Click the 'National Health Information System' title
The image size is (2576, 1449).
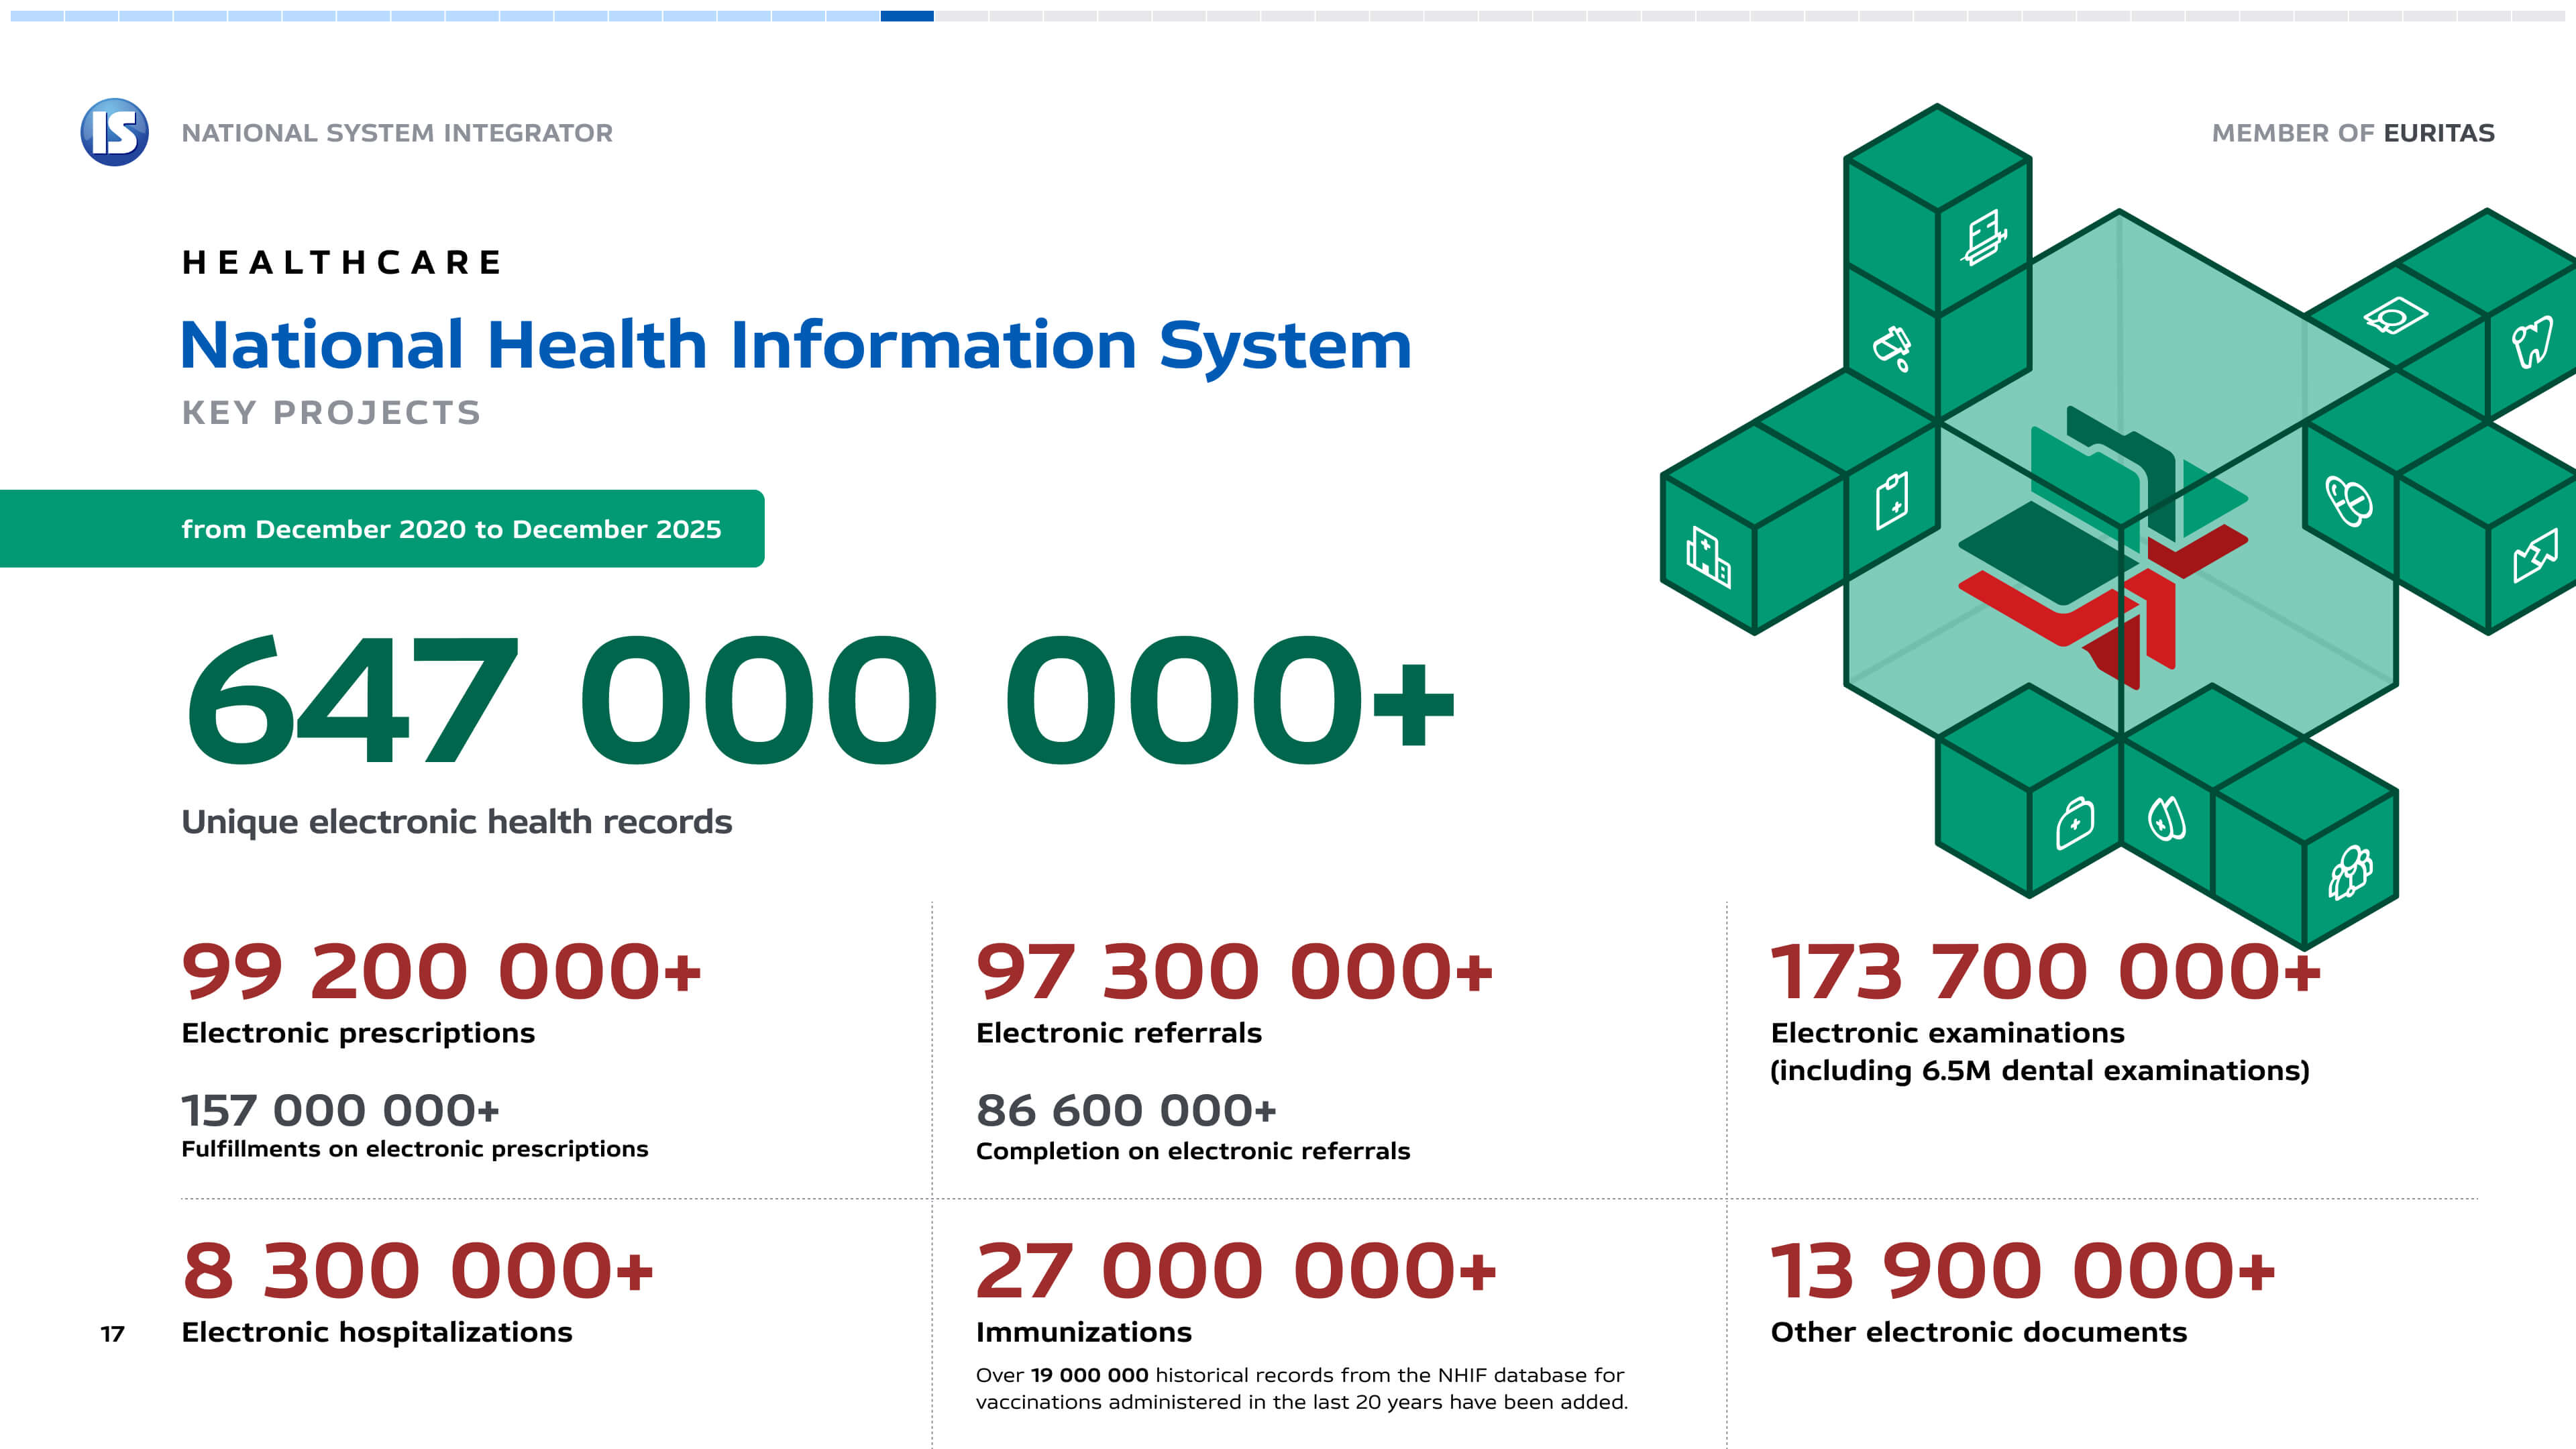tap(795, 345)
